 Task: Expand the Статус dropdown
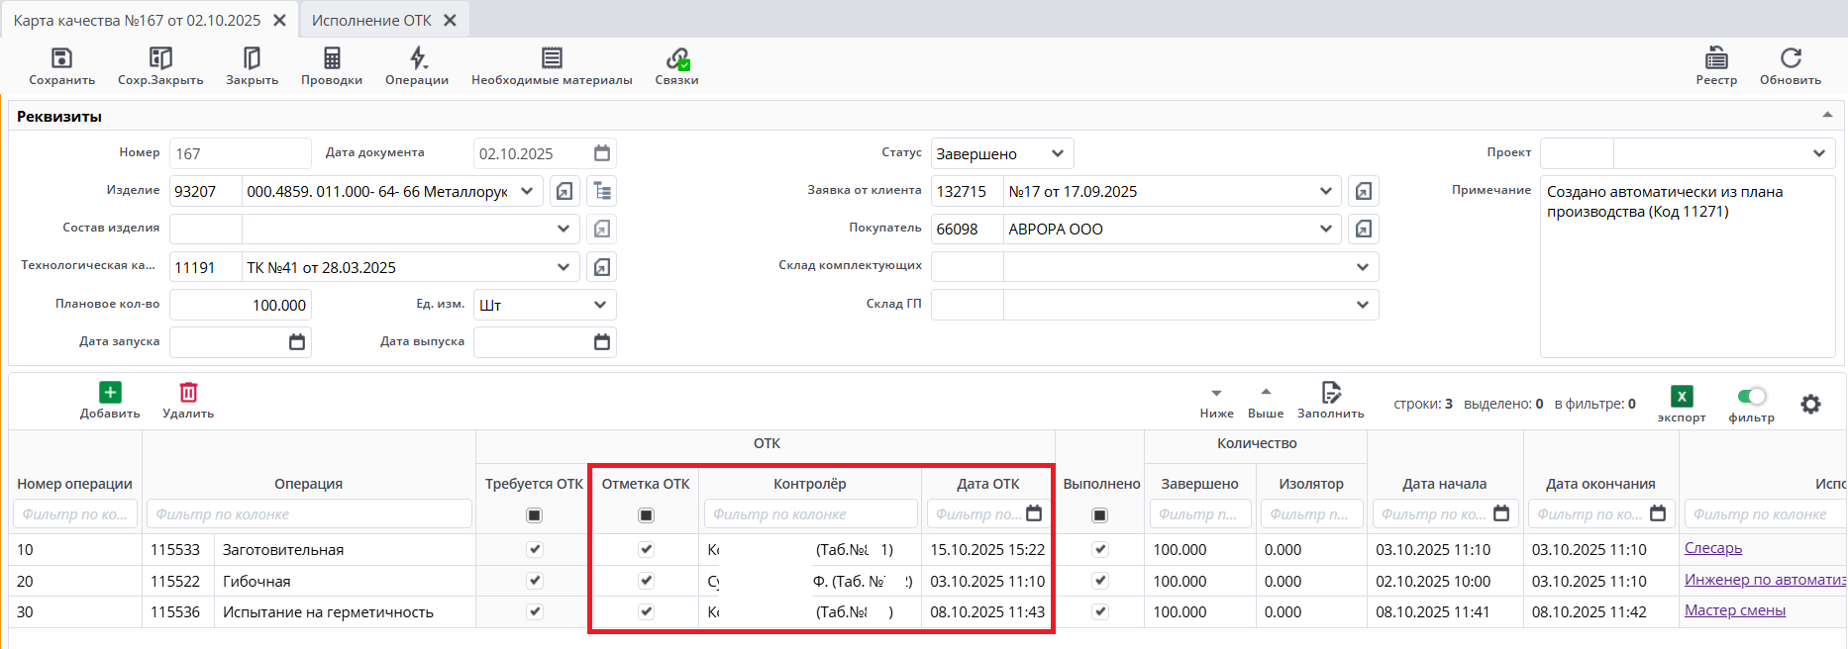point(1057,153)
